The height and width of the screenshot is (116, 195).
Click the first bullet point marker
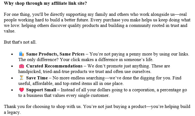click(12, 54)
